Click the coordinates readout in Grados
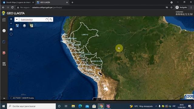194x109 pixels. 23,98
